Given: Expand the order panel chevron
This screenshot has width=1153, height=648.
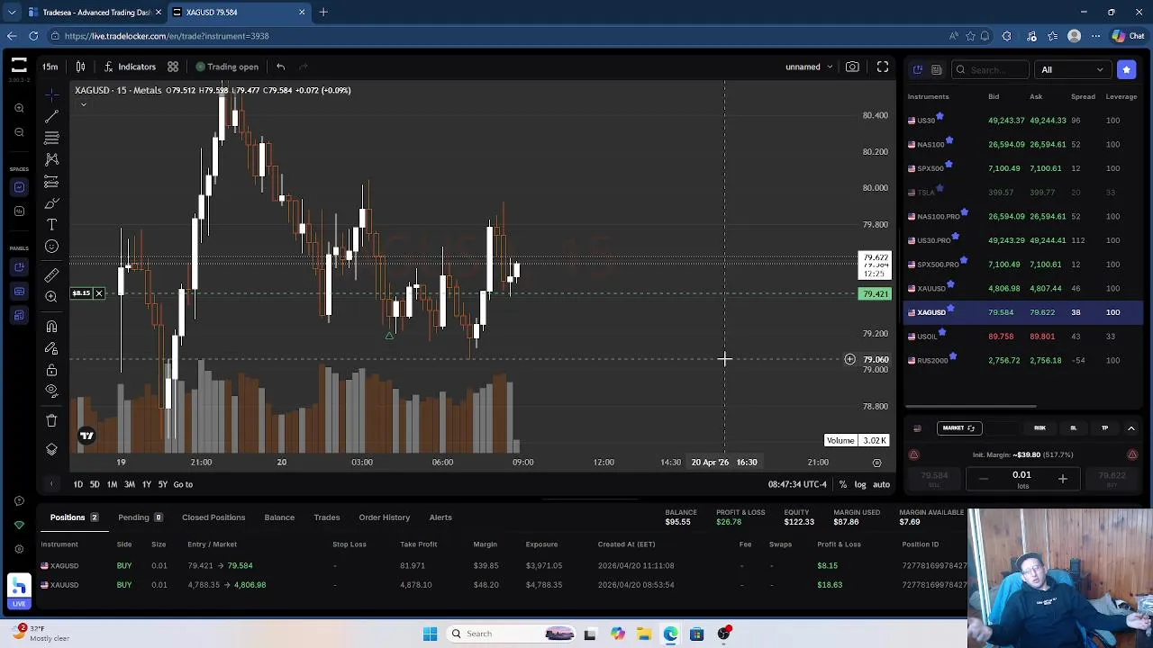Looking at the screenshot, I should pyautogui.click(x=1131, y=428).
